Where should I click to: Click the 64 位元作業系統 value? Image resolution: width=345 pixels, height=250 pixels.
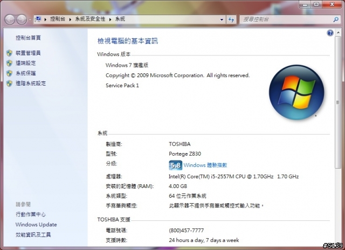coord(188,196)
